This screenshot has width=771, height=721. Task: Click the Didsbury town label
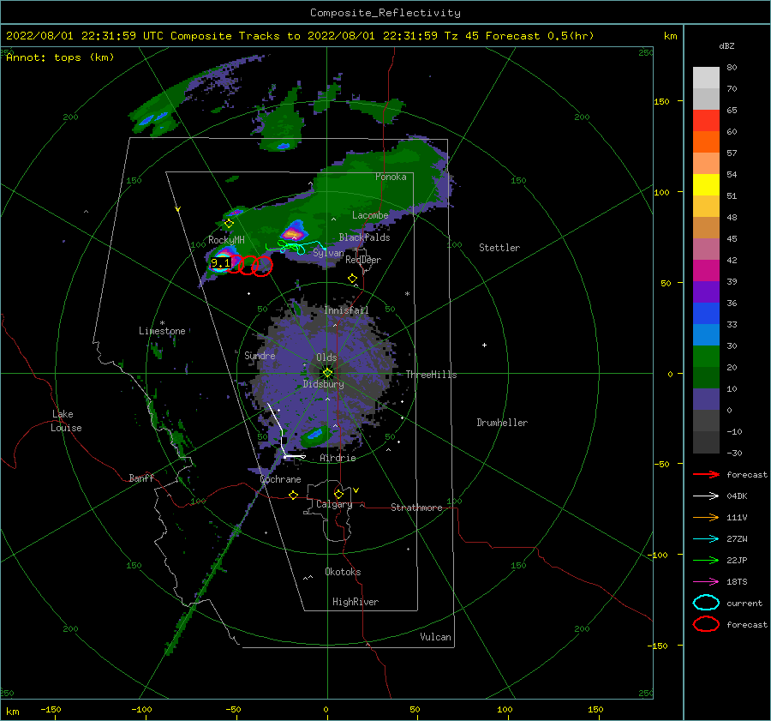(x=323, y=384)
